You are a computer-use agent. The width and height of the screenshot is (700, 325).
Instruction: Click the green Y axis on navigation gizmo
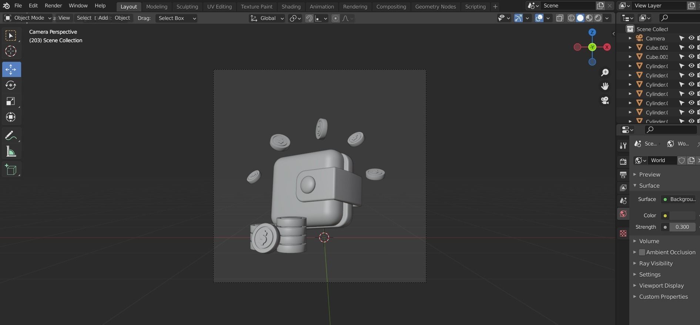pyautogui.click(x=592, y=47)
